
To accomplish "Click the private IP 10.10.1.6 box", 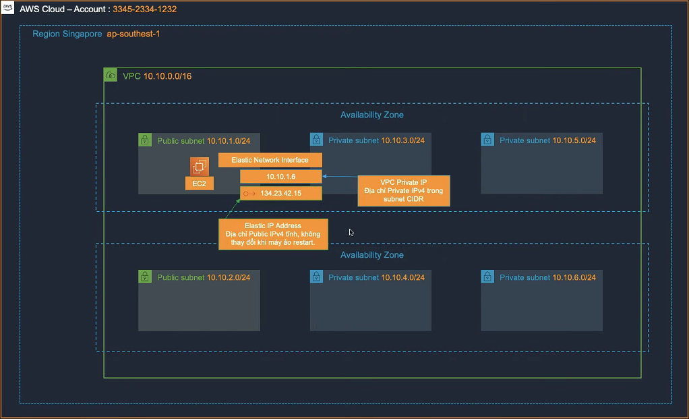I will coord(280,176).
